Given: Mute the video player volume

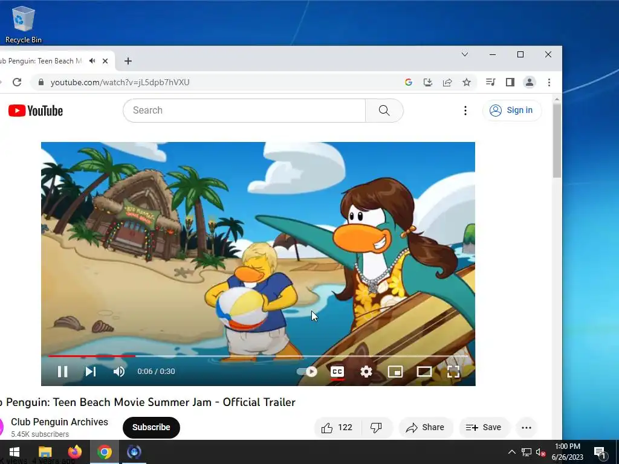Looking at the screenshot, I should [119, 372].
